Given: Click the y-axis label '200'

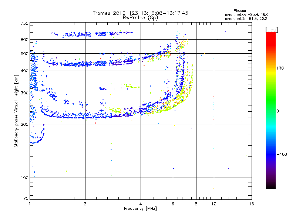Looking at the screenshot, I should (x=24, y=124).
